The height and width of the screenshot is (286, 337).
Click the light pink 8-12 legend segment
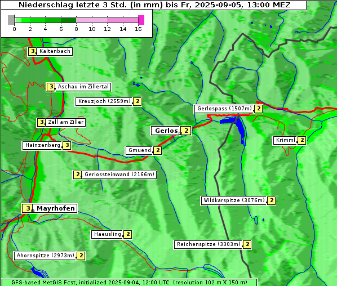coord(91,20)
